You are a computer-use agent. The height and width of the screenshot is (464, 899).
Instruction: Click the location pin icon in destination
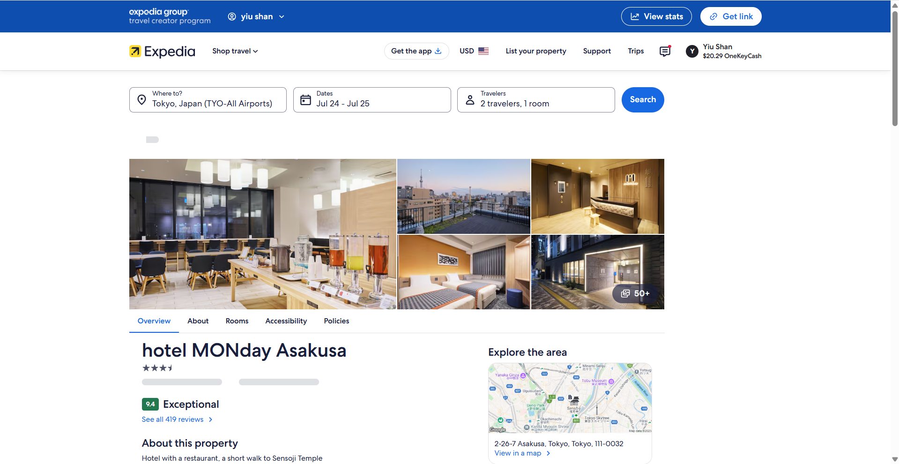(141, 100)
